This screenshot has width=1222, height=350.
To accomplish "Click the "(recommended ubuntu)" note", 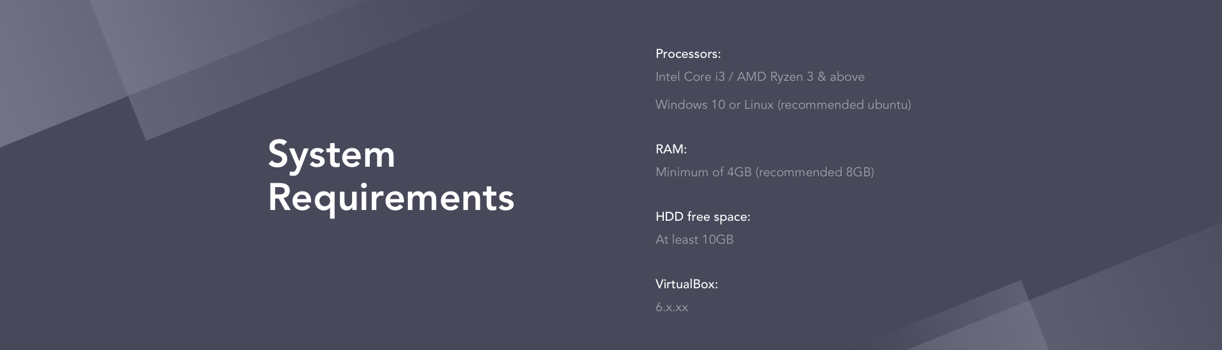I will click(844, 105).
